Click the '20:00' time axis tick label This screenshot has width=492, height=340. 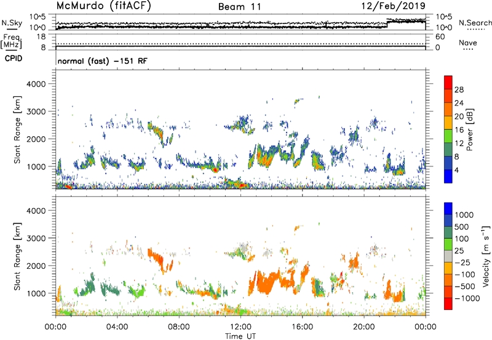364,327
